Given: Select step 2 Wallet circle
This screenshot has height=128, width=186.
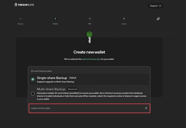Looking at the screenshot, I should [x=55, y=19].
